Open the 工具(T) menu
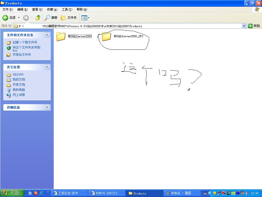The width and height of the screenshot is (262, 197). pos(67,9)
